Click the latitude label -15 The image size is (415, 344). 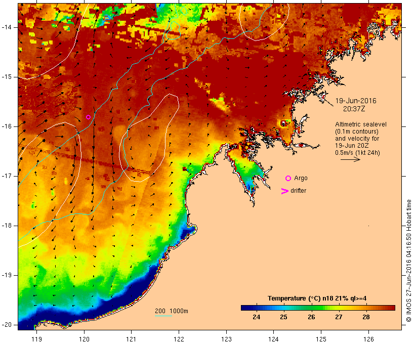click(x=7, y=77)
